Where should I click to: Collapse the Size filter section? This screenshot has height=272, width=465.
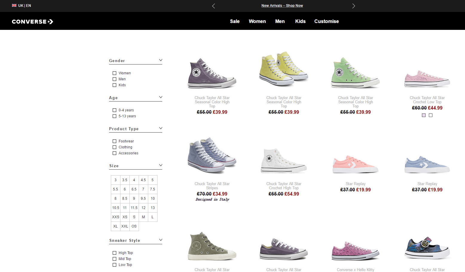pos(161,165)
